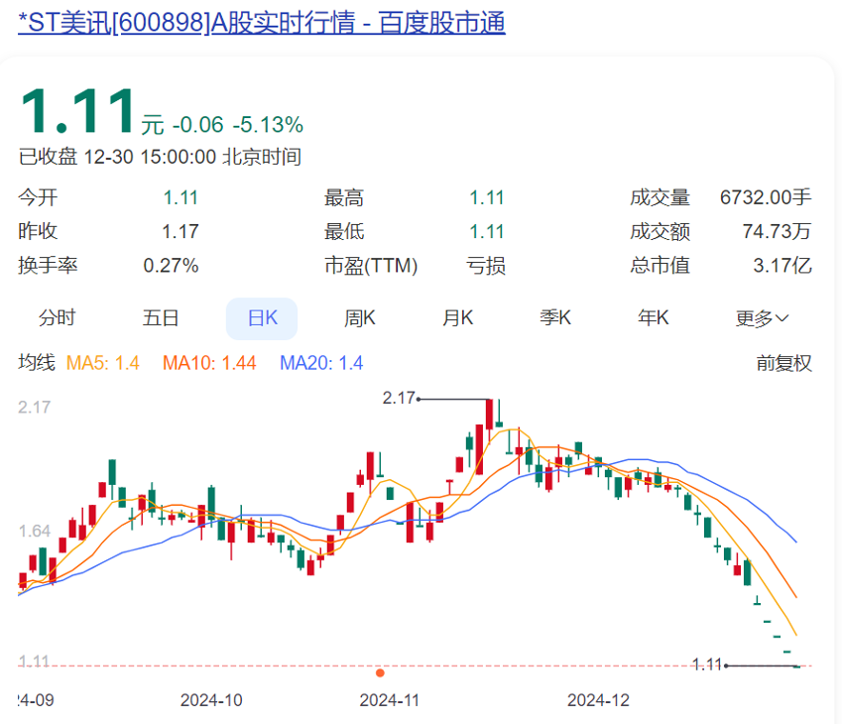Select the 日K chart tab
Viewport: 842px width, 725px height.
262,318
